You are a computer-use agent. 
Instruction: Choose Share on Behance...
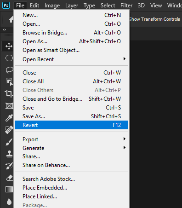tap(71, 165)
